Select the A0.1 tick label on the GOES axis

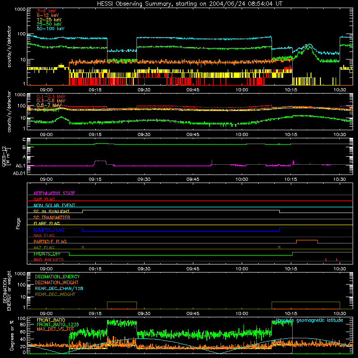click(x=20, y=166)
